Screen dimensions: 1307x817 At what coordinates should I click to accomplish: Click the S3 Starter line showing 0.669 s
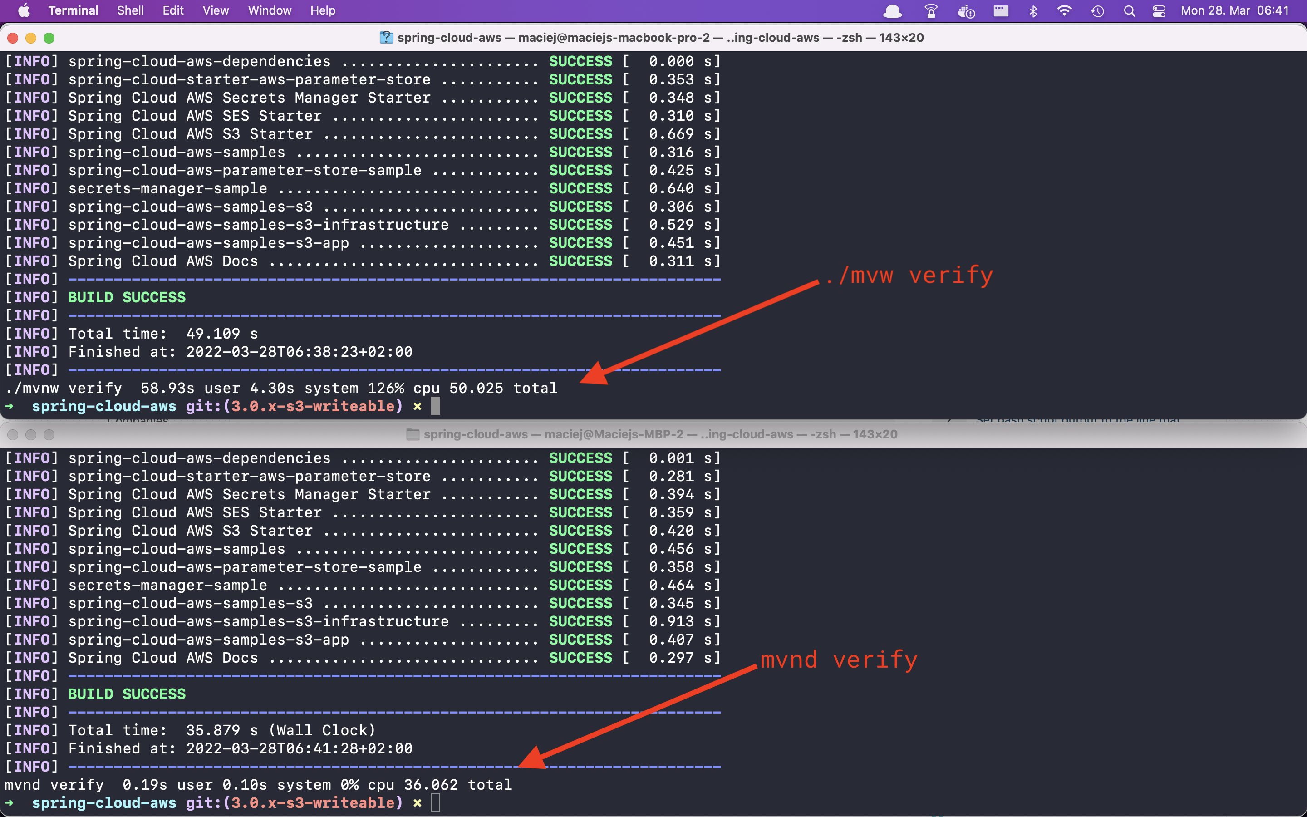pyautogui.click(x=363, y=134)
